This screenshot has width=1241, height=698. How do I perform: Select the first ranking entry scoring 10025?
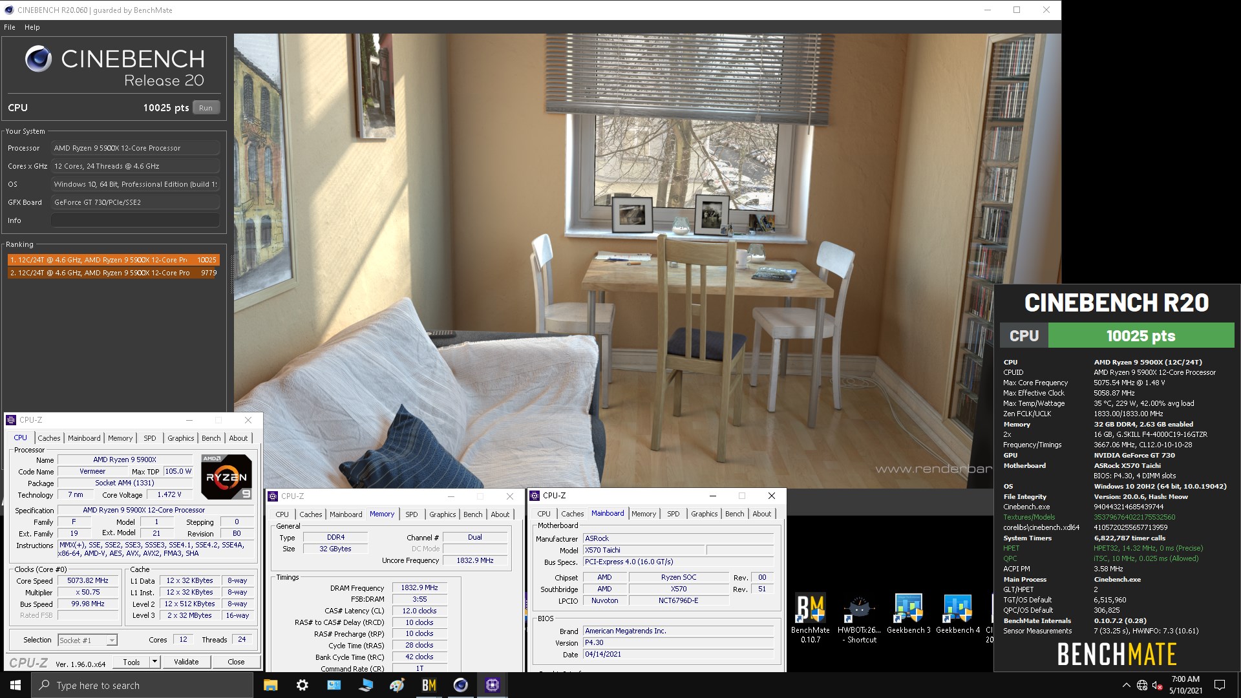(114, 260)
